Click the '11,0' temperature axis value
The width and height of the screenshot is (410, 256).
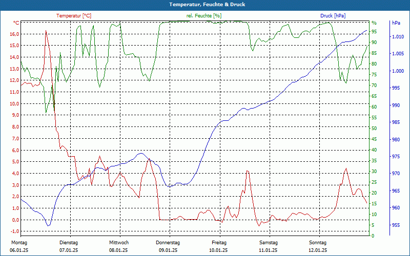pos(14,92)
